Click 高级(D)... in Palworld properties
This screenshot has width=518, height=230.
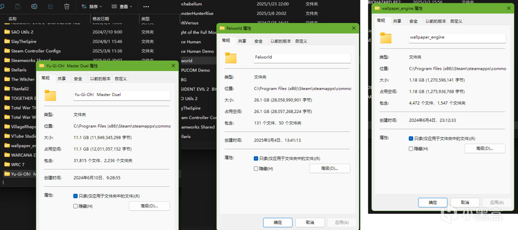(x=330, y=168)
